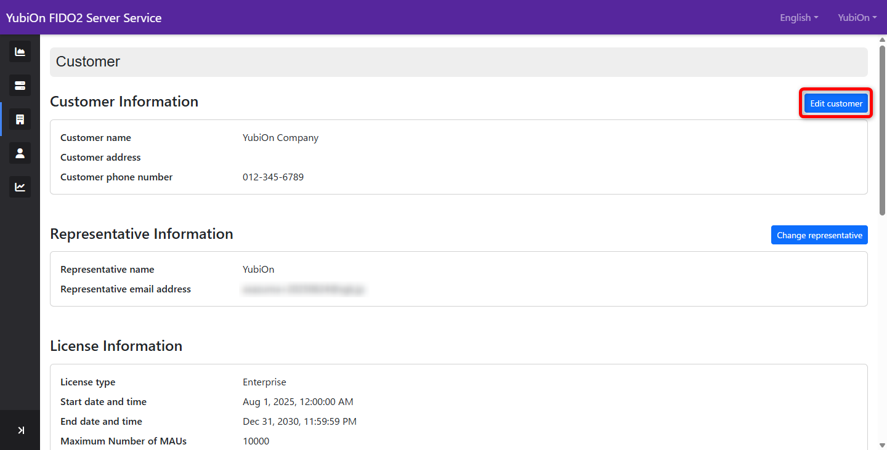This screenshot has width=887, height=450.
Task: Click the scrollbar down arrow
Action: click(882, 444)
